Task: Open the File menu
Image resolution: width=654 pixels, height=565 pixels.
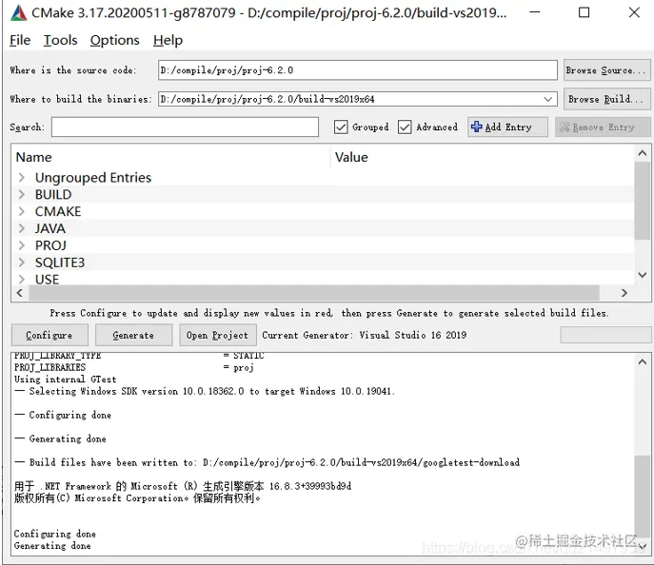Action: 20,40
